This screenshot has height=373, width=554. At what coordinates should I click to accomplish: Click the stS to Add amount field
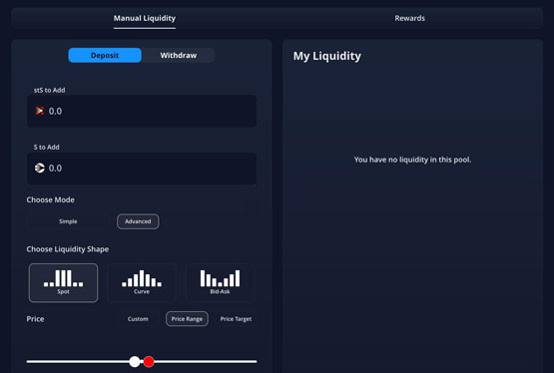pos(142,111)
